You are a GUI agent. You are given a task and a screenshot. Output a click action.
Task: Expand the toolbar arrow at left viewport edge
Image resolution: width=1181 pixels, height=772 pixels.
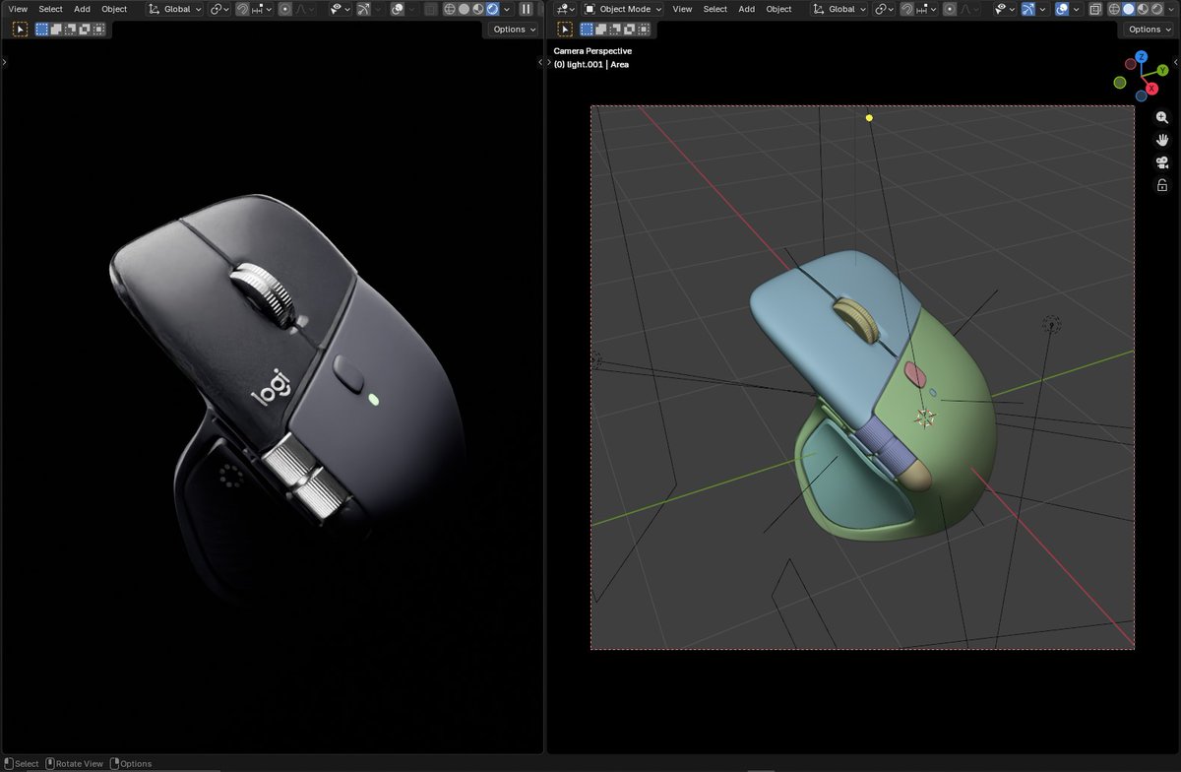click(x=4, y=62)
